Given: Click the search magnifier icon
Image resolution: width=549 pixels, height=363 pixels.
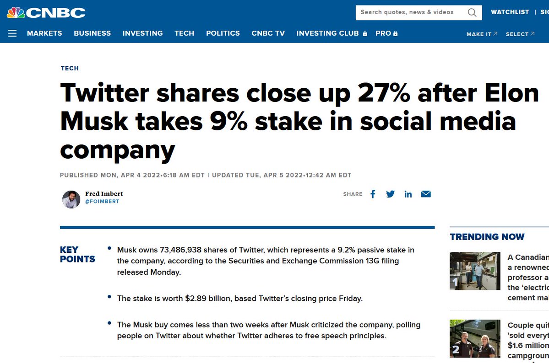Looking at the screenshot, I should coord(472,13).
